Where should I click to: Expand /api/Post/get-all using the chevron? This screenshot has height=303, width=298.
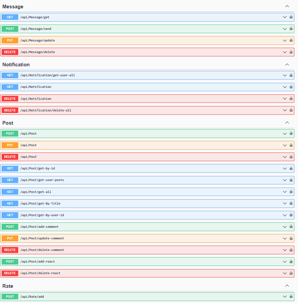[285, 192]
